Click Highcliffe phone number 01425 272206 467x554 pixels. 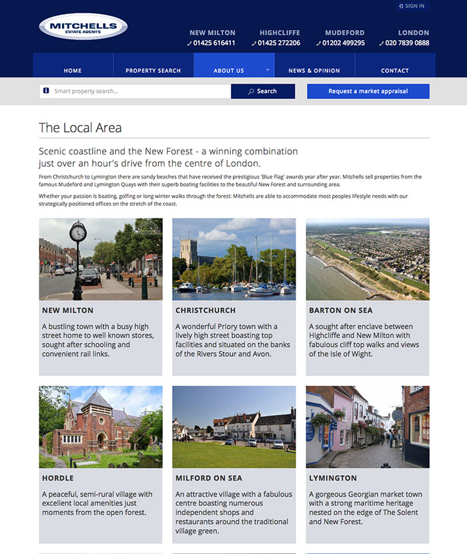(279, 43)
